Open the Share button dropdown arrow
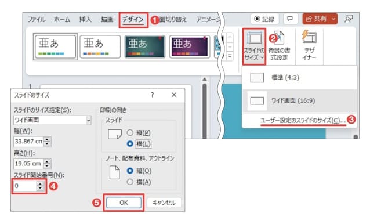The height and width of the screenshot is (220, 370). (x=333, y=19)
